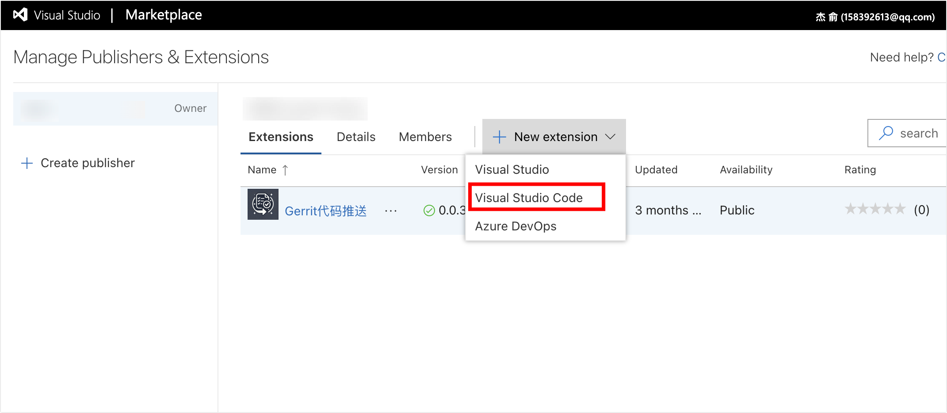Open the more actions ellipsis for Gerrit

391,211
